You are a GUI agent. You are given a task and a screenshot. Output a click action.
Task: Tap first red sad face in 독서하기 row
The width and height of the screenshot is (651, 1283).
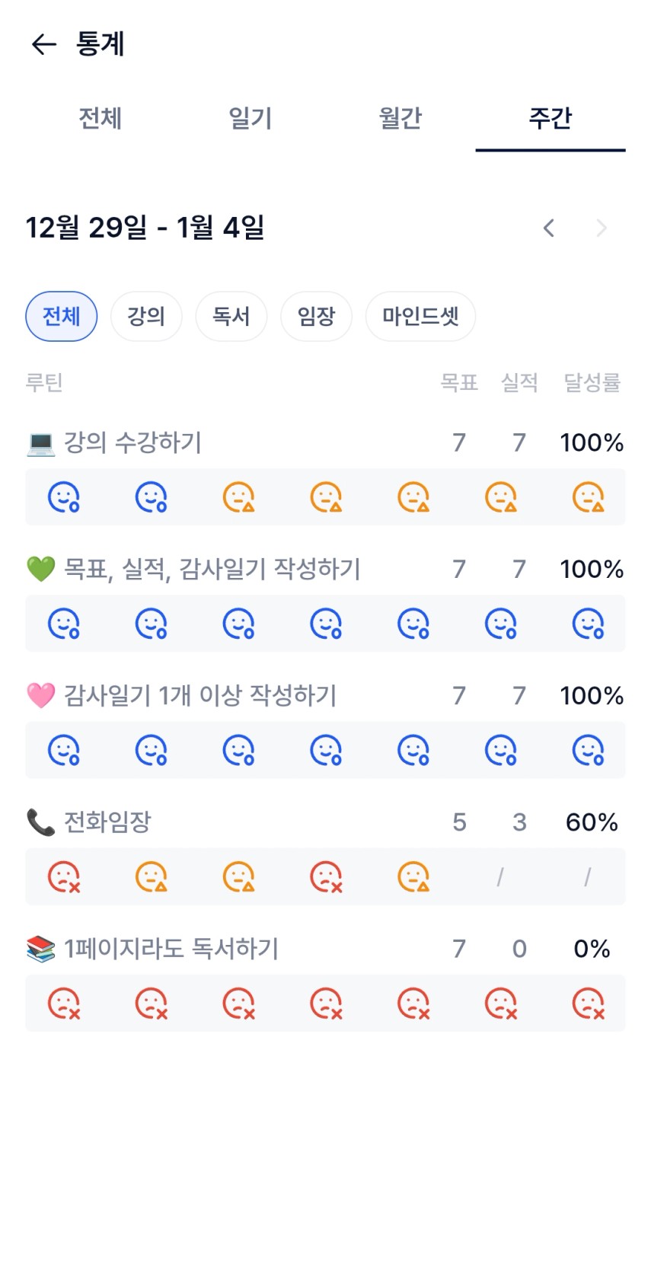pos(64,1004)
